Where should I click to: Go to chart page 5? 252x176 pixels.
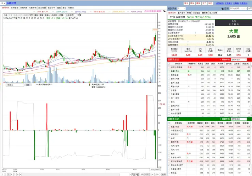pyautogui.click(x=15, y=174)
